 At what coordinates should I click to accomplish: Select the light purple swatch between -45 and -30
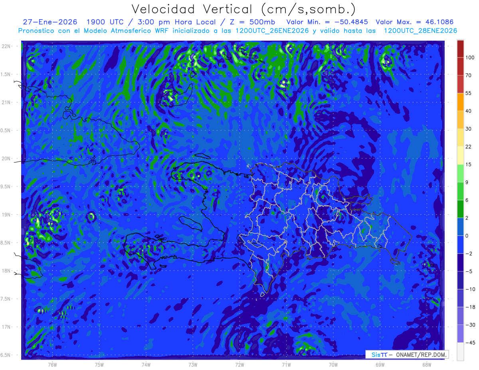point(460,334)
